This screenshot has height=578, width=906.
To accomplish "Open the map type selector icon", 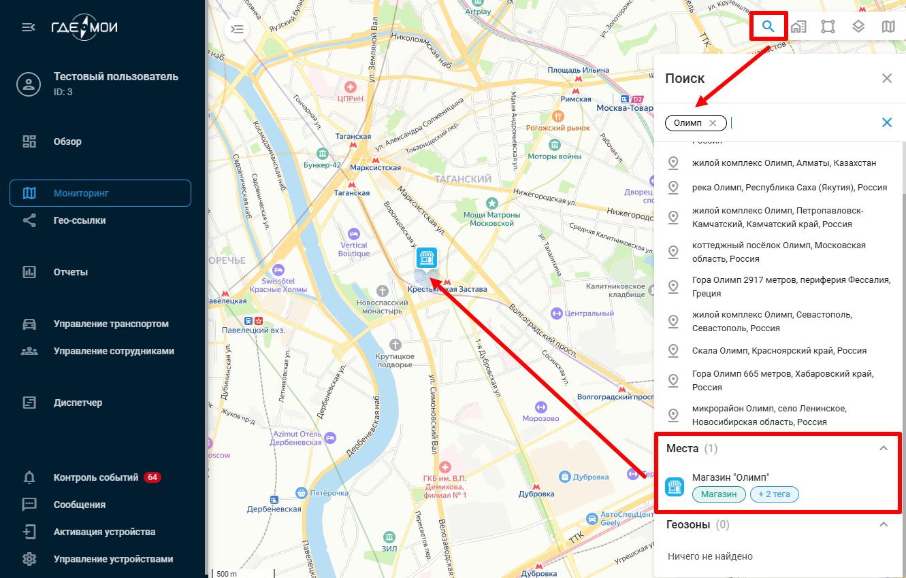I will click(x=888, y=27).
